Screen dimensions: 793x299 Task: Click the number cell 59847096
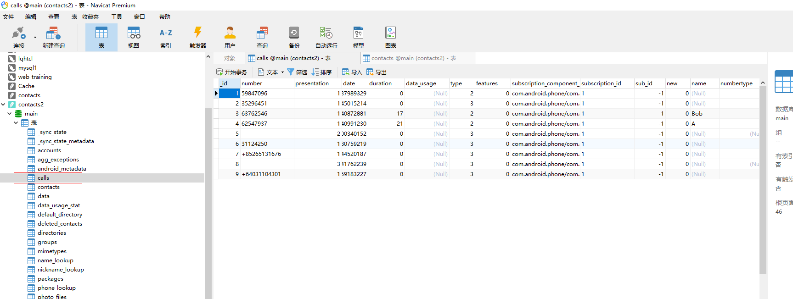click(x=267, y=93)
